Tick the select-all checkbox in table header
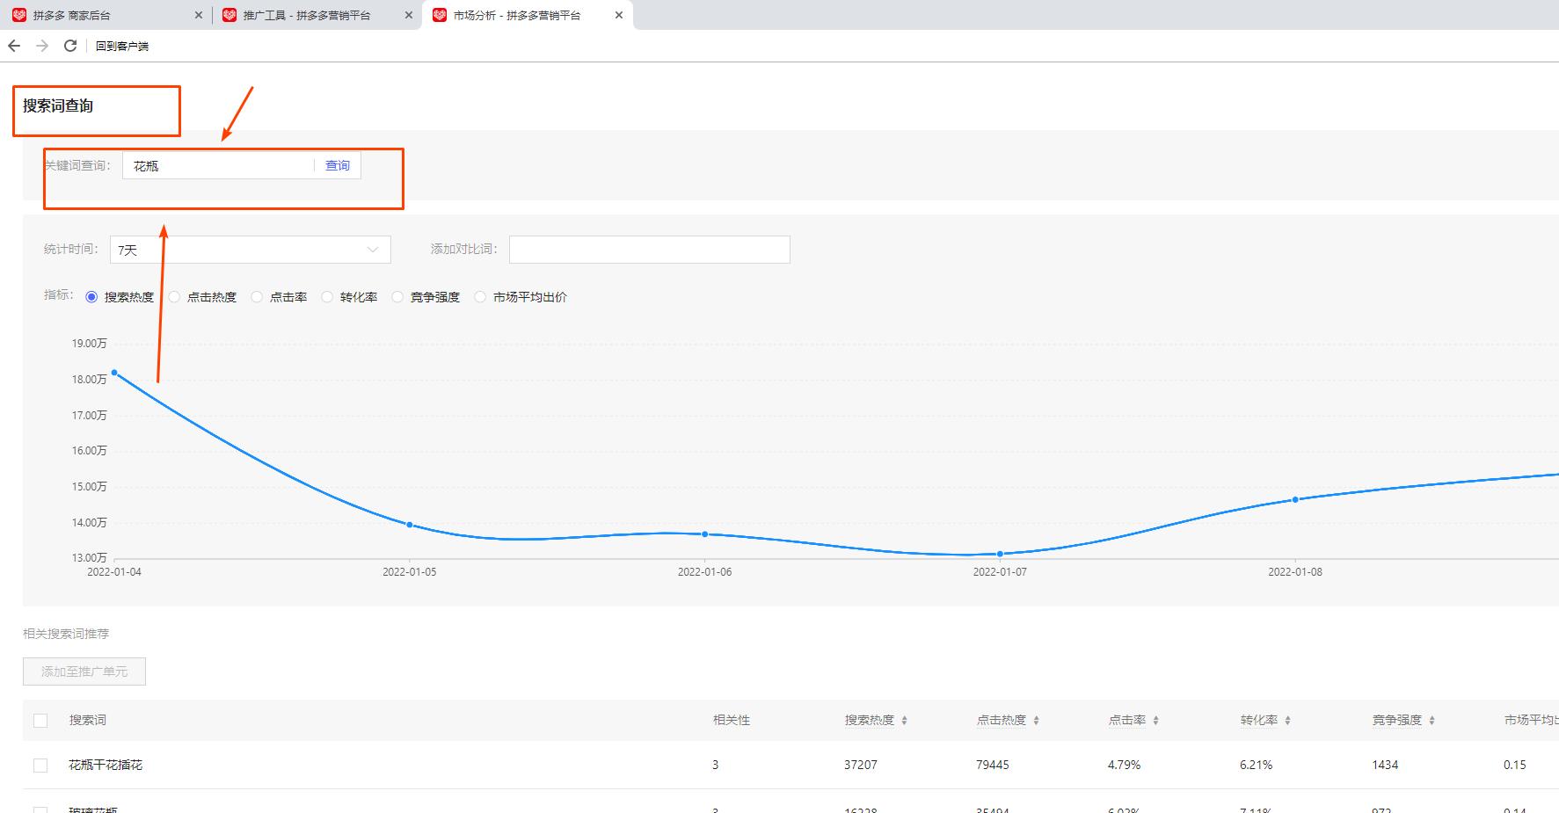Viewport: 1559px width, 813px height. tap(40, 721)
